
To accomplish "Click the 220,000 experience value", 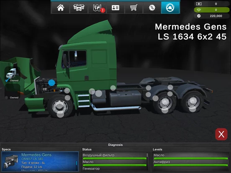I will (x=216, y=16).
